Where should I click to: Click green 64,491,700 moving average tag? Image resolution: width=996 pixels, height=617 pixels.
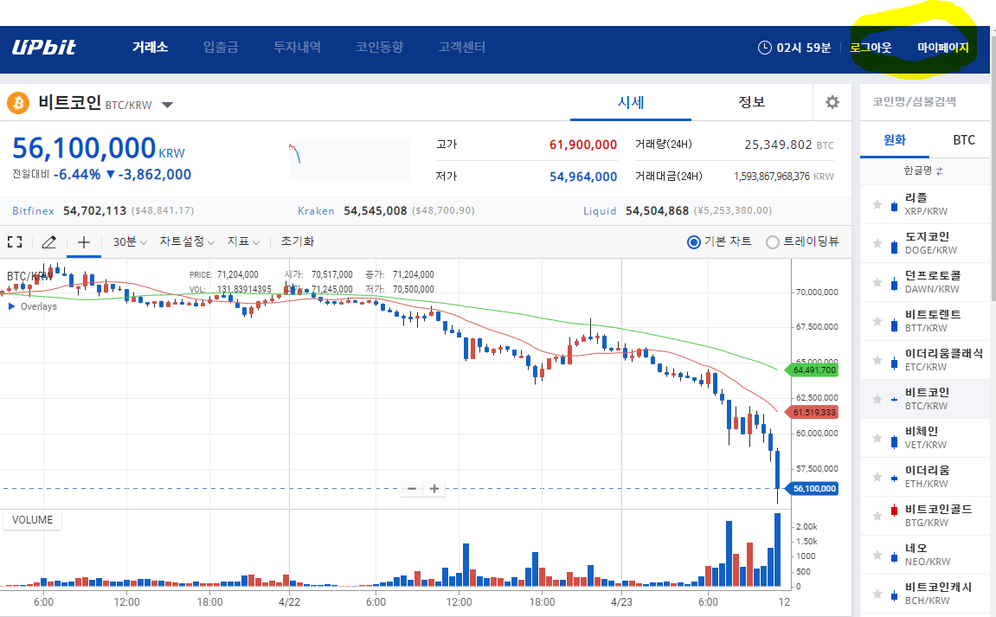813,370
